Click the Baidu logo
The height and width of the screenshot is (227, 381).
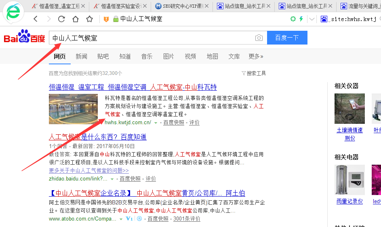[x=25, y=36]
